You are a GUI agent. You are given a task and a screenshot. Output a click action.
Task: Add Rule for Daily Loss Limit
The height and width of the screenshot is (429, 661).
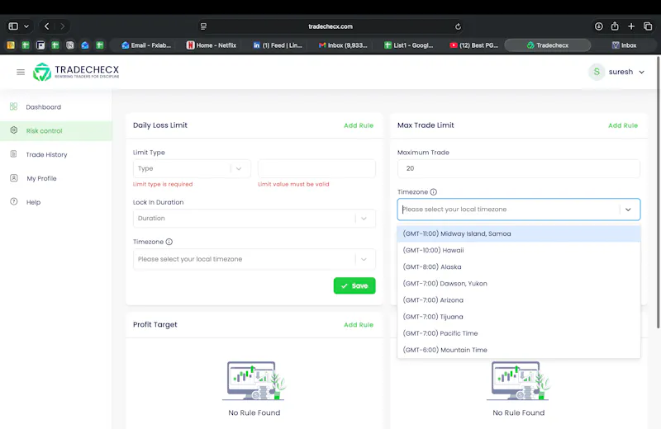pos(359,125)
